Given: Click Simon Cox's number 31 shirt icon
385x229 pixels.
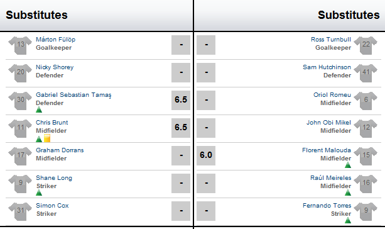Looking at the screenshot, I should 20,211.
